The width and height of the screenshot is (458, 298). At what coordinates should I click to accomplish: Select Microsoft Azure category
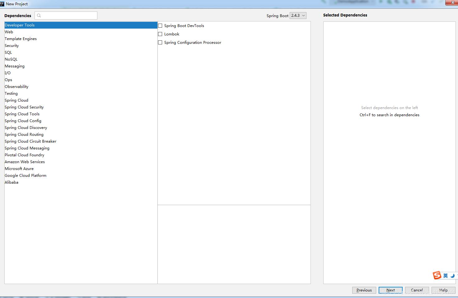[x=81, y=169]
